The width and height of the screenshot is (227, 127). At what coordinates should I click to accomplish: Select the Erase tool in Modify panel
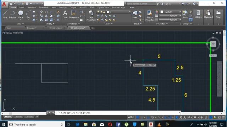[x=58, y=12]
